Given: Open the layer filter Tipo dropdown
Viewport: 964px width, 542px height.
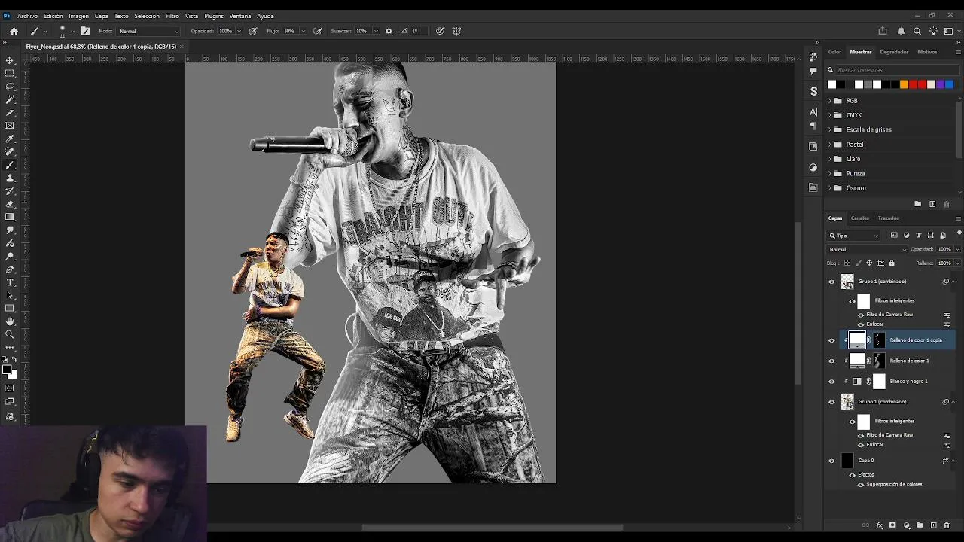Looking at the screenshot, I should click(853, 236).
